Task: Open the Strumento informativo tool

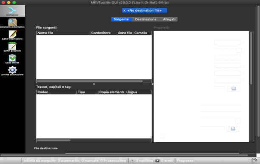Action: tap(12, 23)
